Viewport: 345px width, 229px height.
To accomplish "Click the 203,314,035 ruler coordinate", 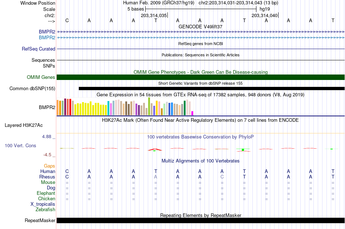I will pyautogui.click(x=154, y=15).
